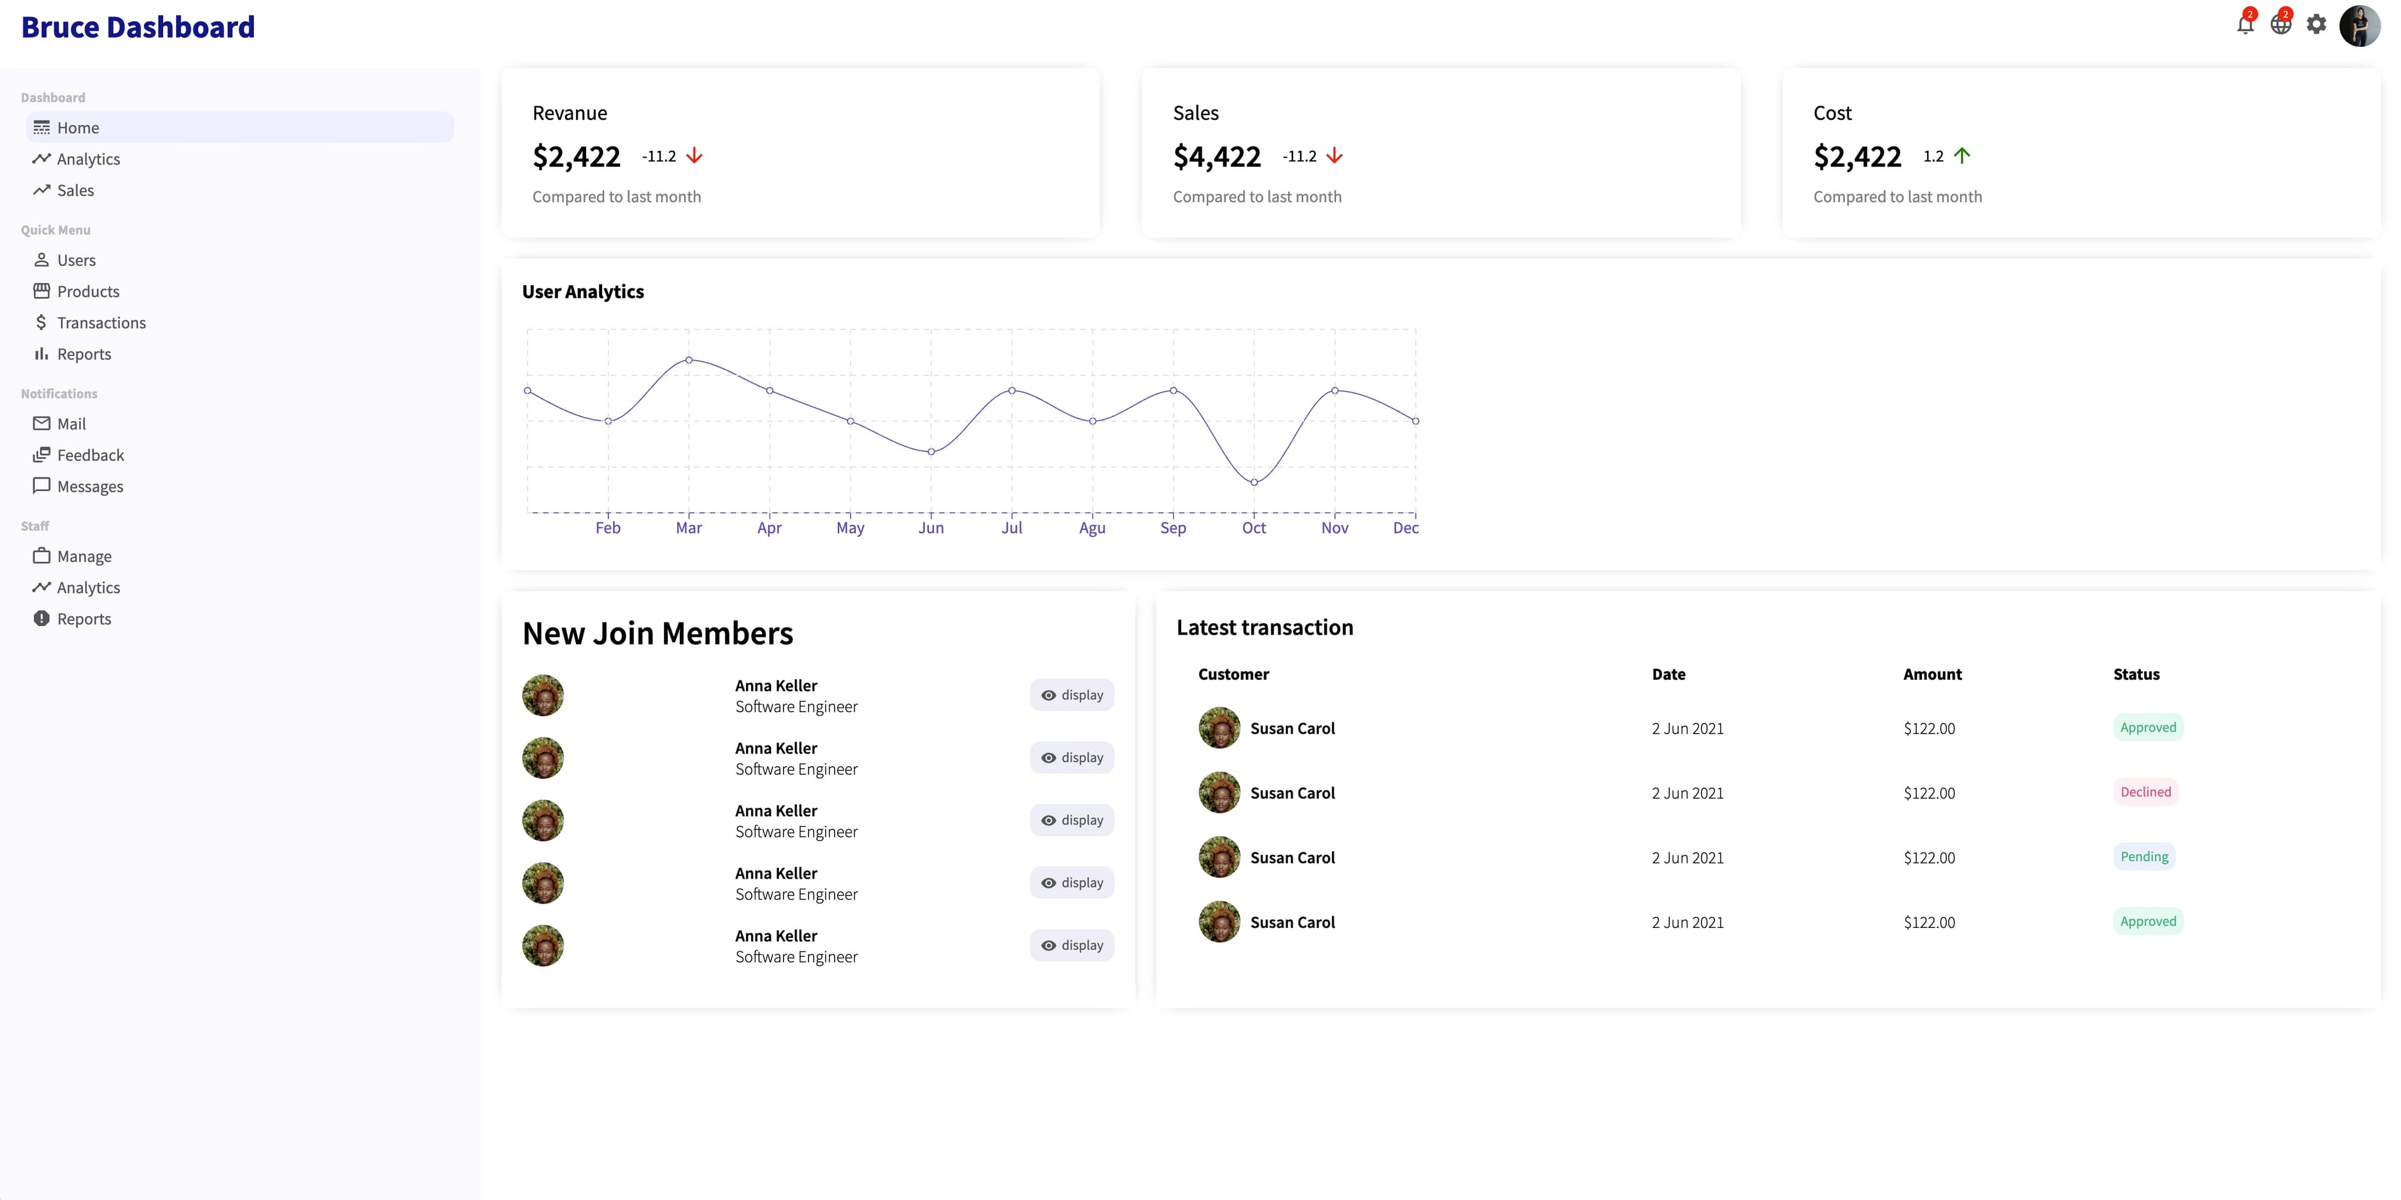The image size is (2401, 1200).
Task: Click the Quick Menu Reports bar-chart icon
Action: (41, 353)
